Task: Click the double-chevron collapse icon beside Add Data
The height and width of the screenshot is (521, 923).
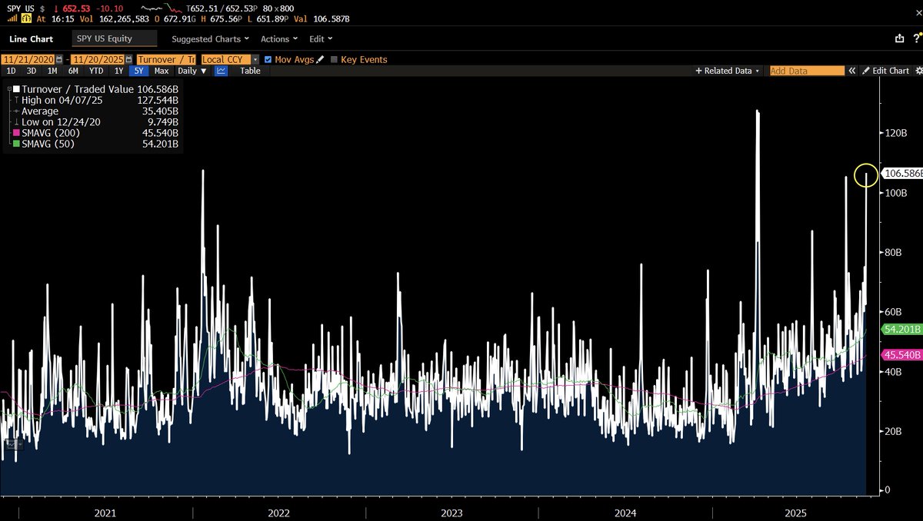Action: [852, 71]
